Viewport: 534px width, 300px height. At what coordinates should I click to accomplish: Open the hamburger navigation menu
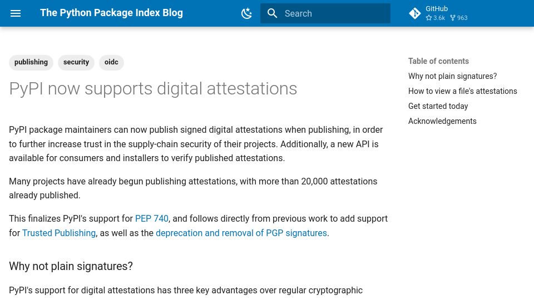[x=16, y=13]
